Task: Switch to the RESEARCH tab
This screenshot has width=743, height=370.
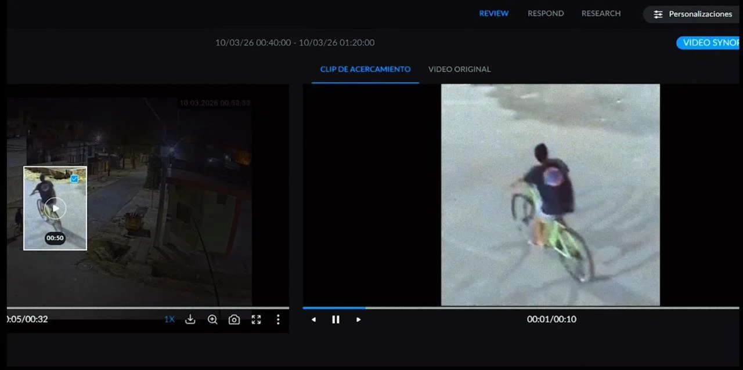Action: pyautogui.click(x=601, y=13)
